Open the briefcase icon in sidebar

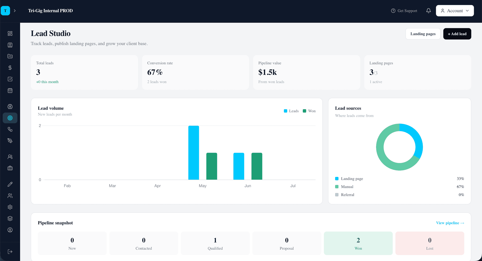pos(10,168)
